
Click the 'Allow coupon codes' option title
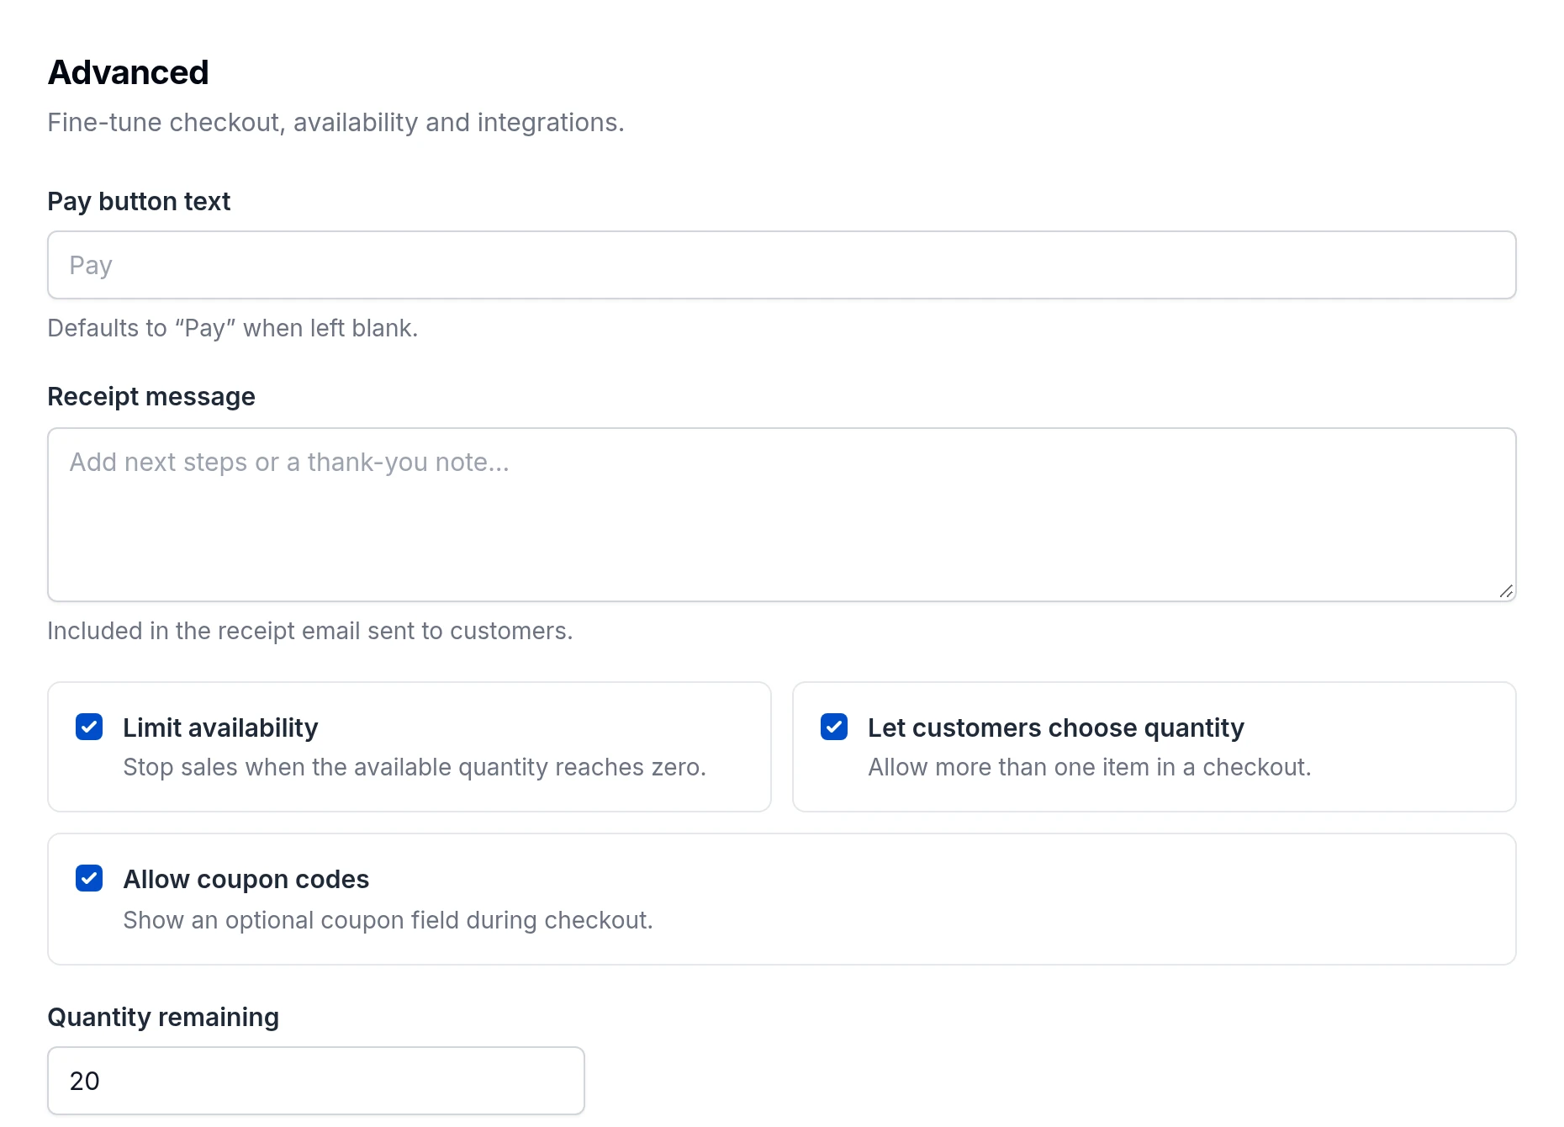click(246, 879)
